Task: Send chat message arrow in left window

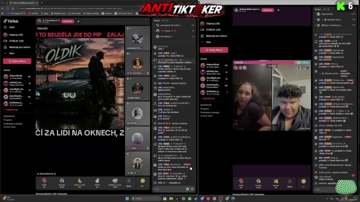Action: point(192,189)
